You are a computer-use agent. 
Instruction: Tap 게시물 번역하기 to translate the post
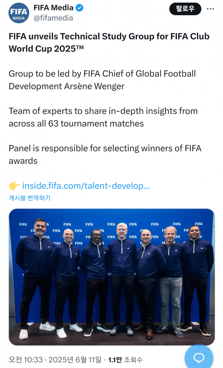(x=30, y=198)
